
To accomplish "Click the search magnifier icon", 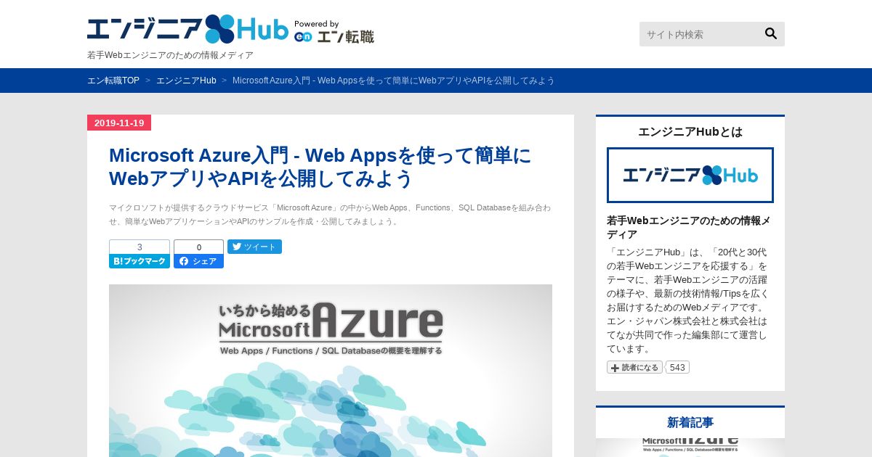I will (x=771, y=33).
